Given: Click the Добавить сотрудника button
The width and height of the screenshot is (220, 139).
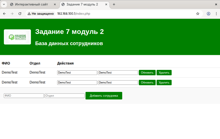Looking at the screenshot, I should click(x=104, y=96).
